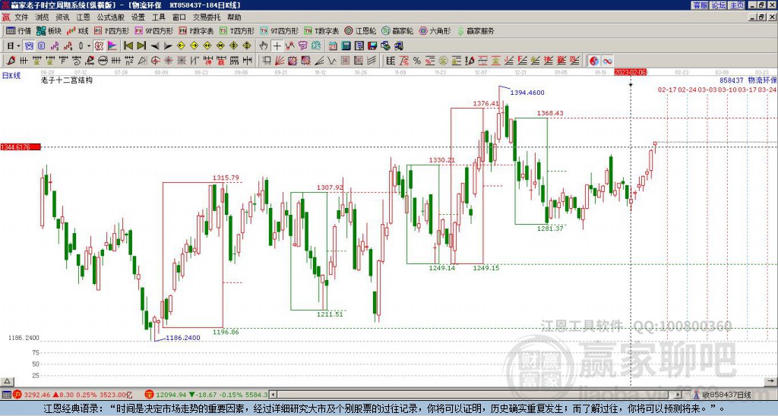The image size is (778, 416).
Task: Select the angle line tool
Action: coord(319,61)
